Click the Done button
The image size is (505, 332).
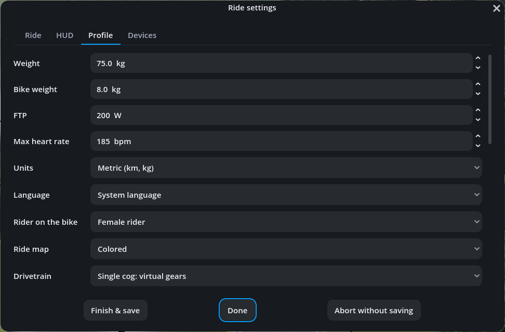237,310
